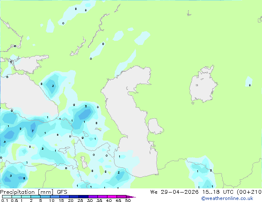Click the 10–15 mm legend swatch
Viewport: 262px width, 202px height.
click(x=55, y=197)
